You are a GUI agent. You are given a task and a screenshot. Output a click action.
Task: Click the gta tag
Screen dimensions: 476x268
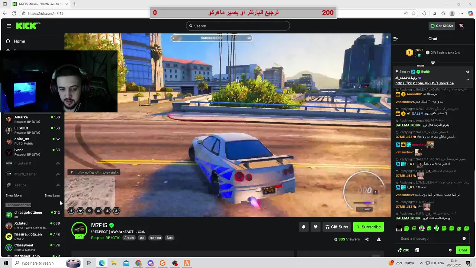tap(142, 238)
